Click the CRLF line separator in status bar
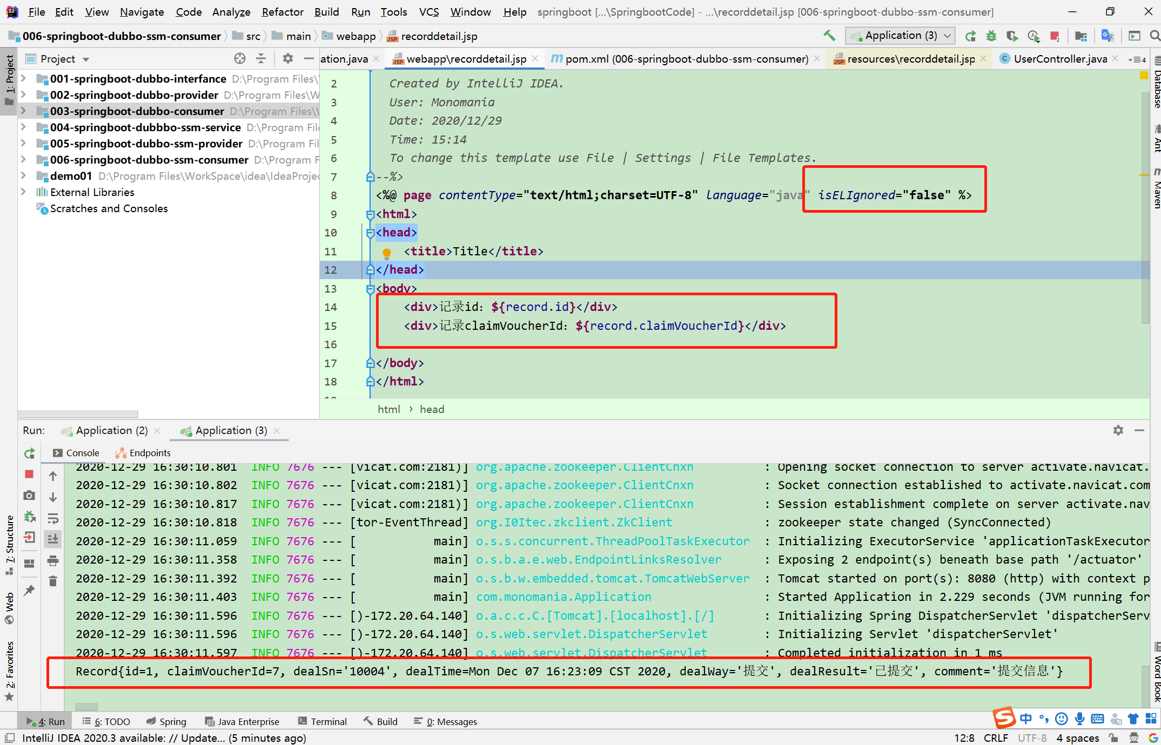 click(996, 737)
